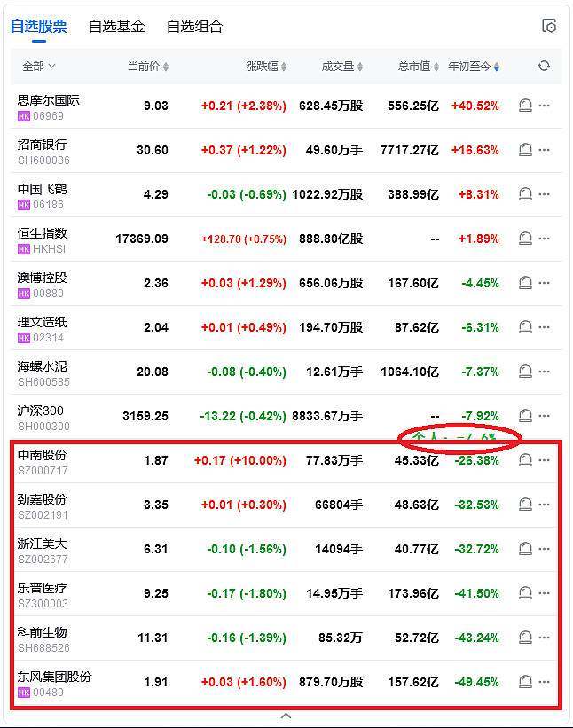
Task: Set alert bell for 中国飞鹤
Action: 525,194
